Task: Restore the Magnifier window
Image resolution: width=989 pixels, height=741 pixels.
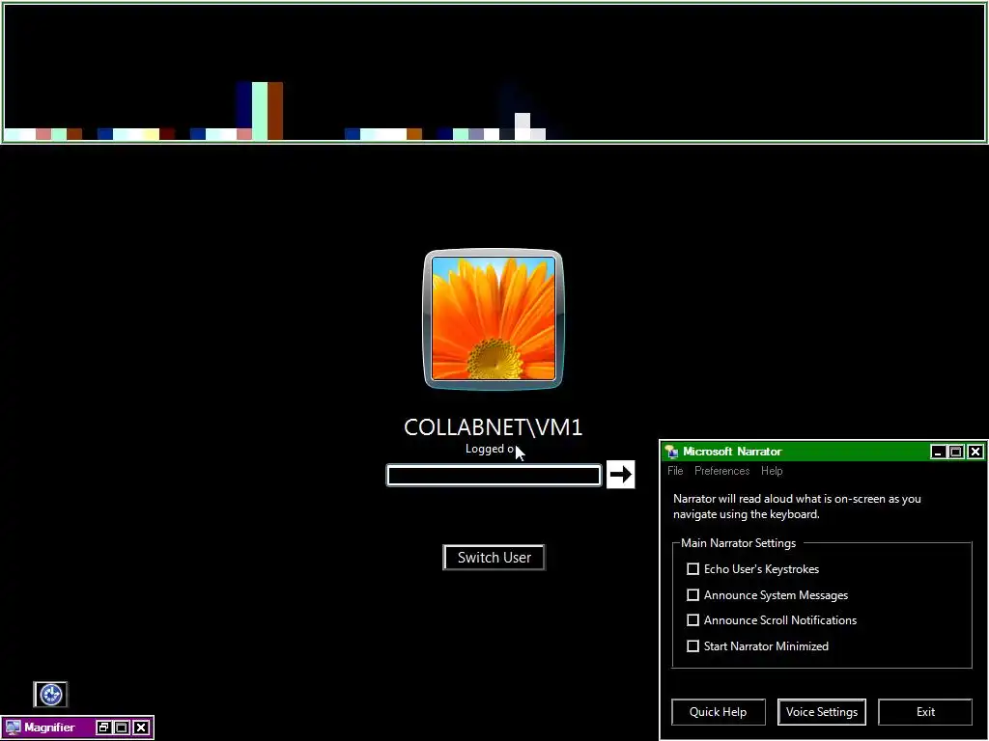Action: (103, 727)
